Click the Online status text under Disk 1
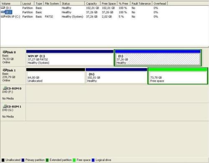Image resolution: width=209 pixels, height=163 pixels. (x=6, y=80)
